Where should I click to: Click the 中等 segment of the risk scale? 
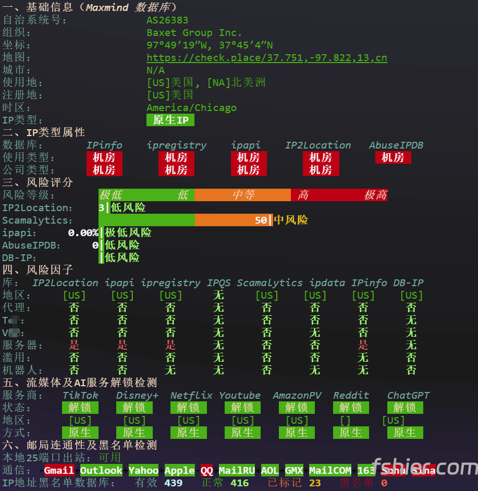[243, 195]
